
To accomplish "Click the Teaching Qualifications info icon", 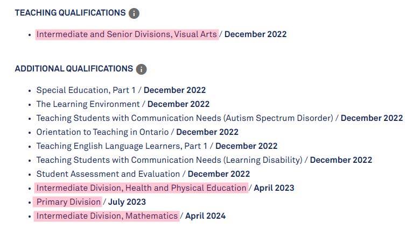I will coord(134,13).
